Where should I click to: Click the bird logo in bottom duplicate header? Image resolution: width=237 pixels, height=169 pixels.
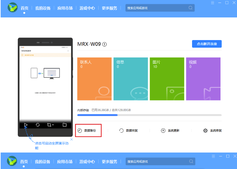coord(12,161)
